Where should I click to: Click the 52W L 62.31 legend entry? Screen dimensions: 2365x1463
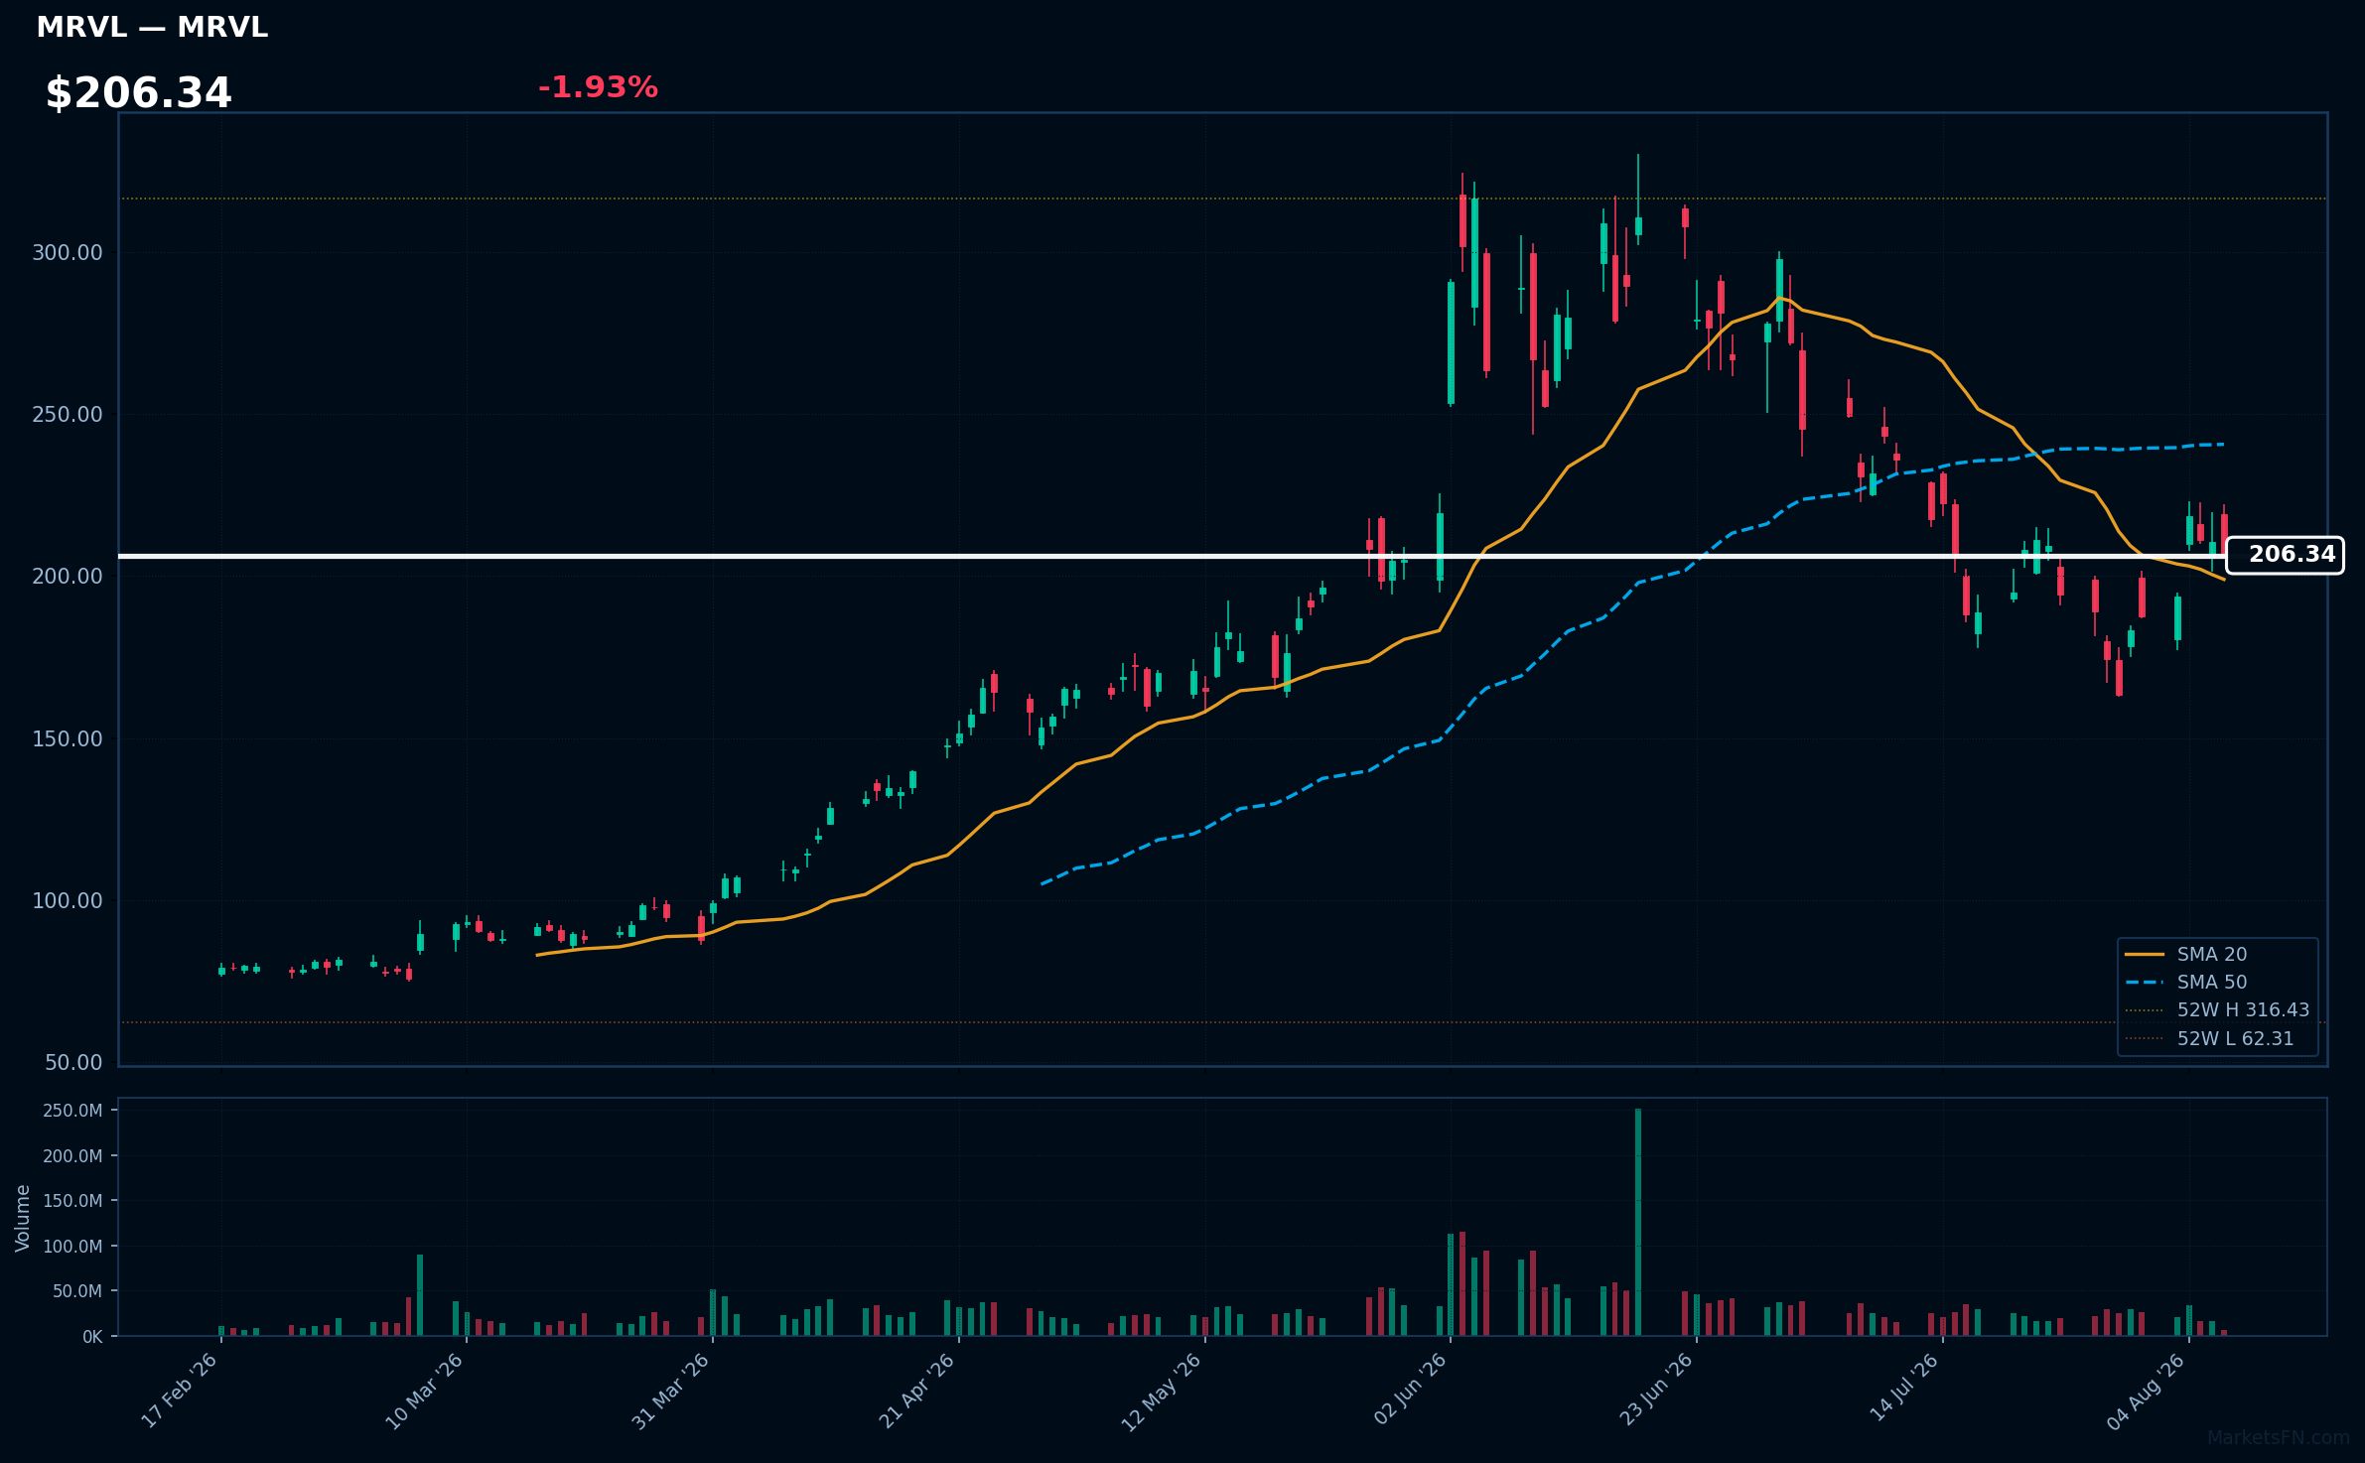coord(2209,1038)
